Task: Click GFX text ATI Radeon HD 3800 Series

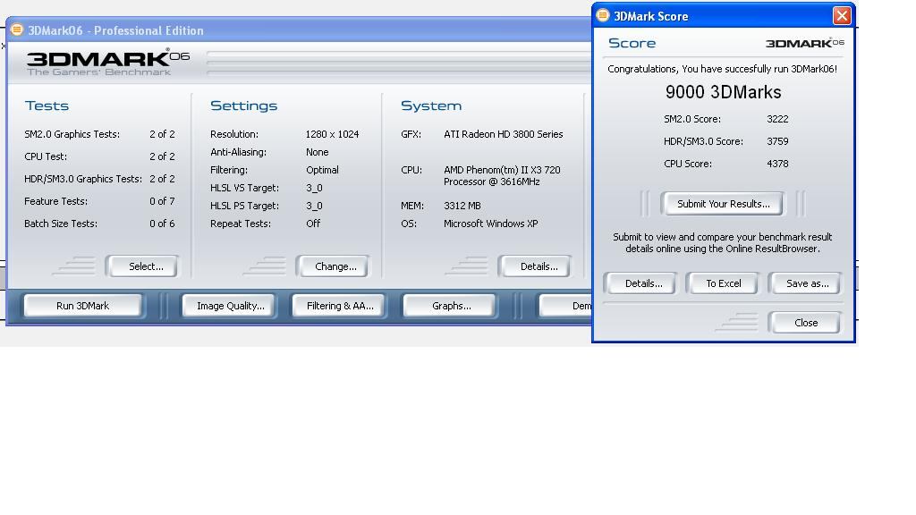Action: pos(503,134)
